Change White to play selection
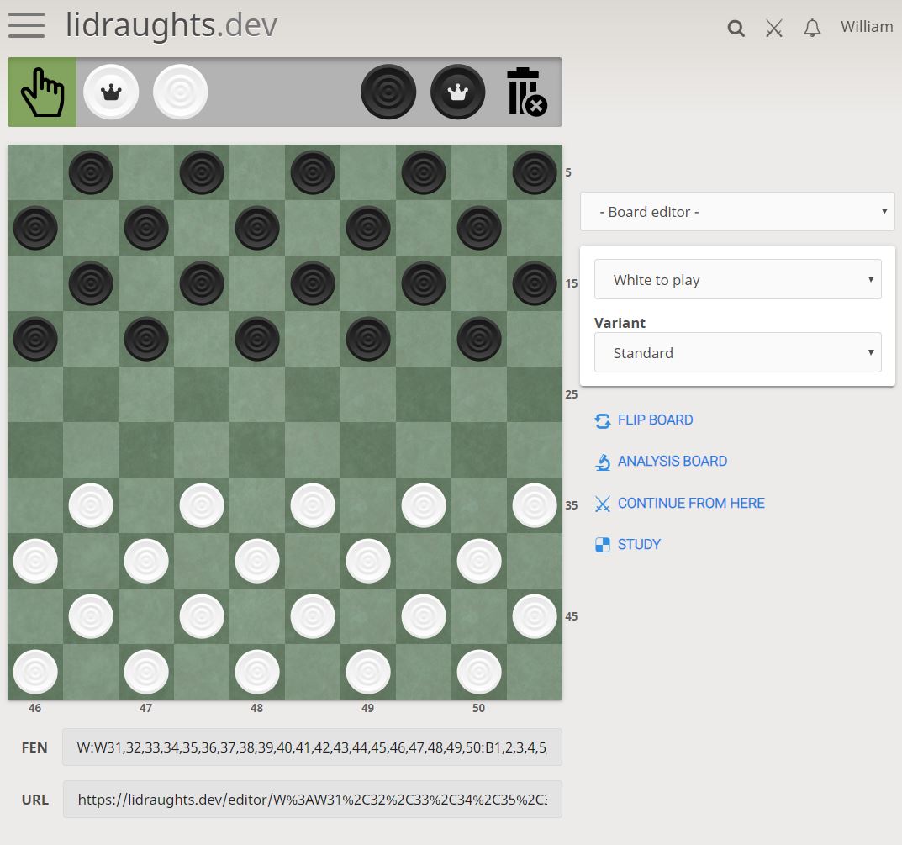Screen dimensions: 902x845 click(737, 279)
